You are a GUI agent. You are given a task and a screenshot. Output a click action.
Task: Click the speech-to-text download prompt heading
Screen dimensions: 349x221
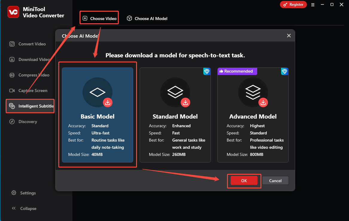click(x=175, y=55)
